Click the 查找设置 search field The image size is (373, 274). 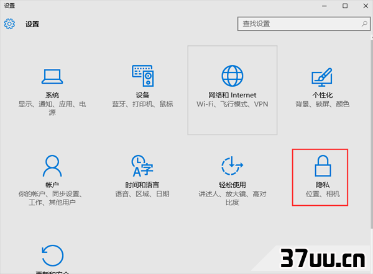304,24
